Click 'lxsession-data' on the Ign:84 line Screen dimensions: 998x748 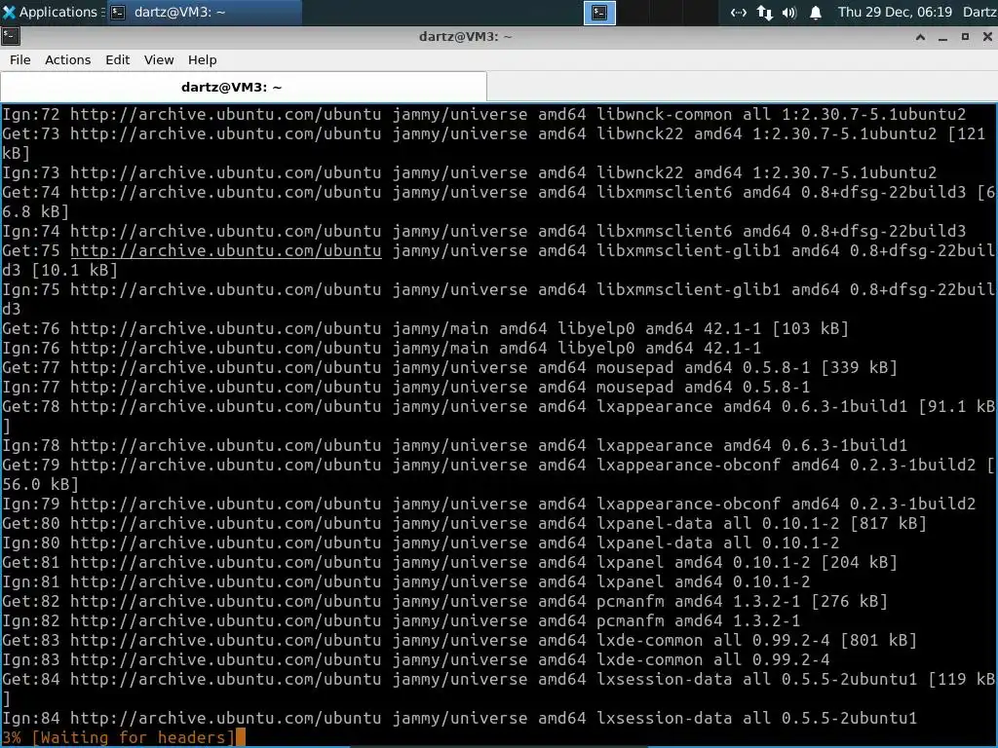pos(664,718)
